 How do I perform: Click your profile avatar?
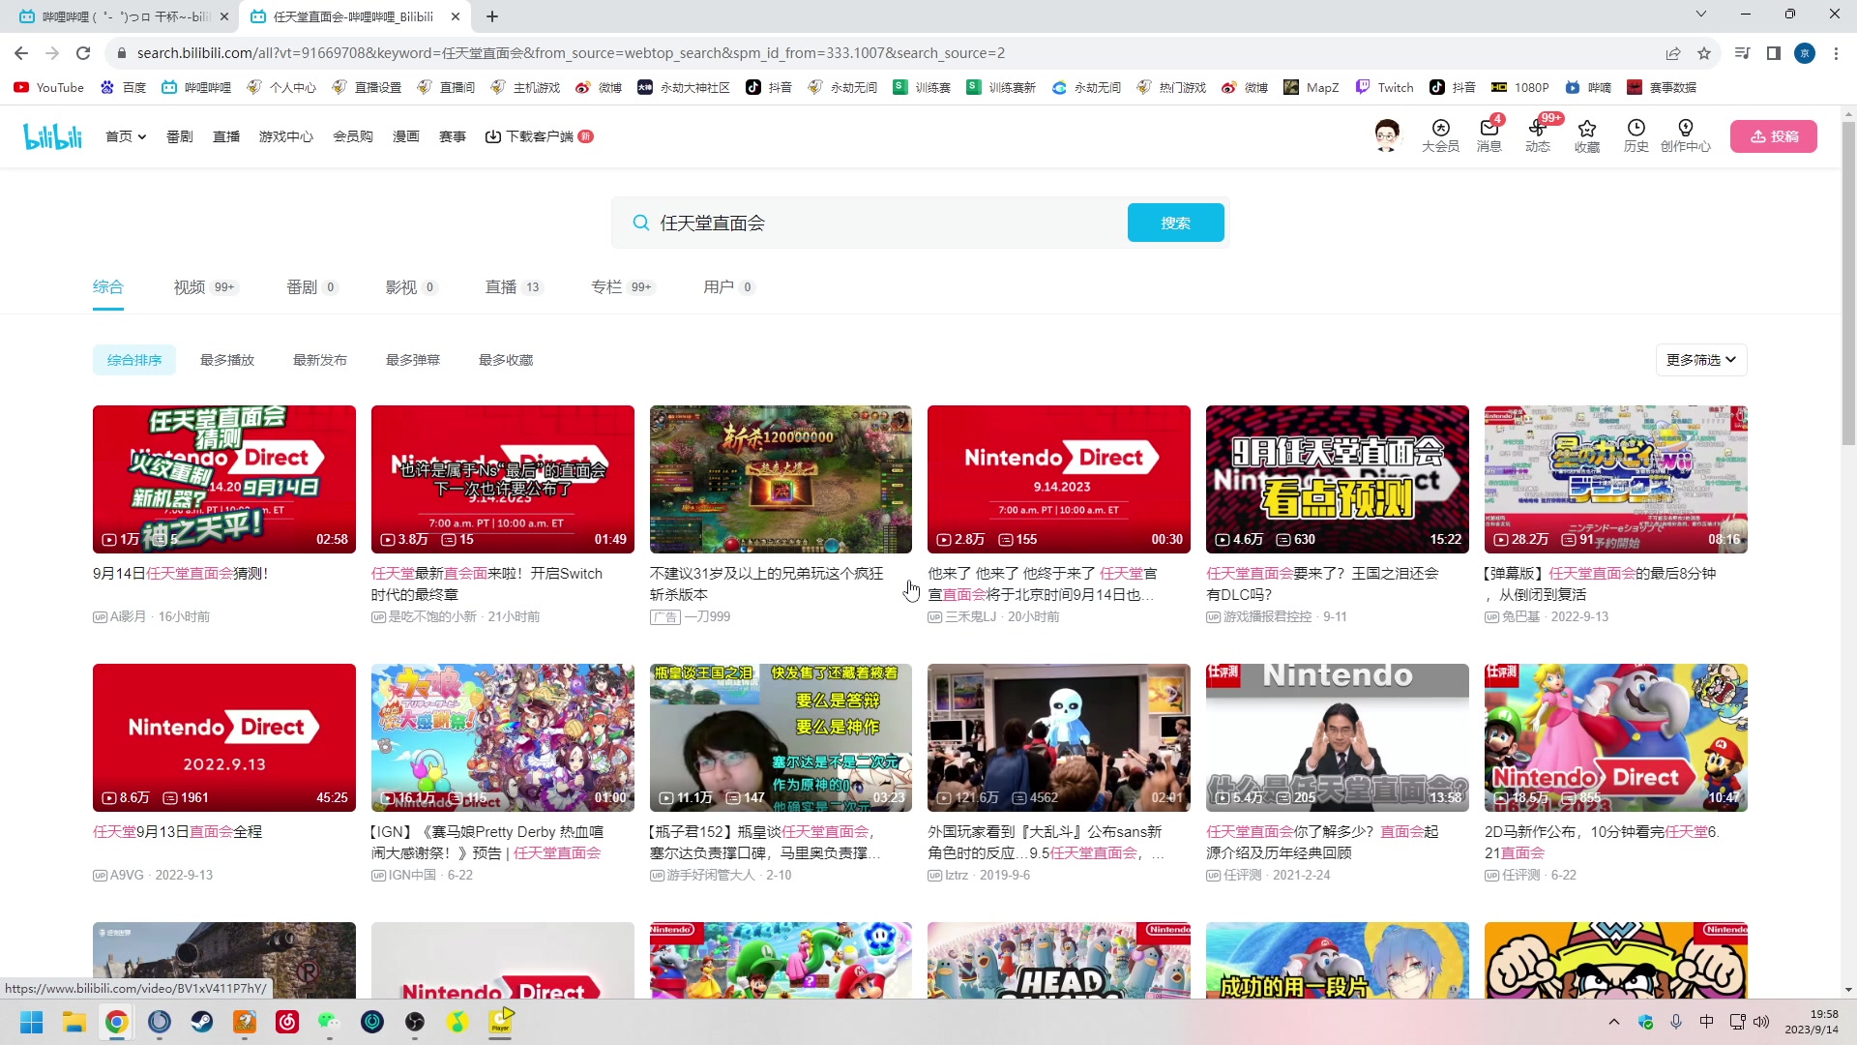[x=1387, y=135]
